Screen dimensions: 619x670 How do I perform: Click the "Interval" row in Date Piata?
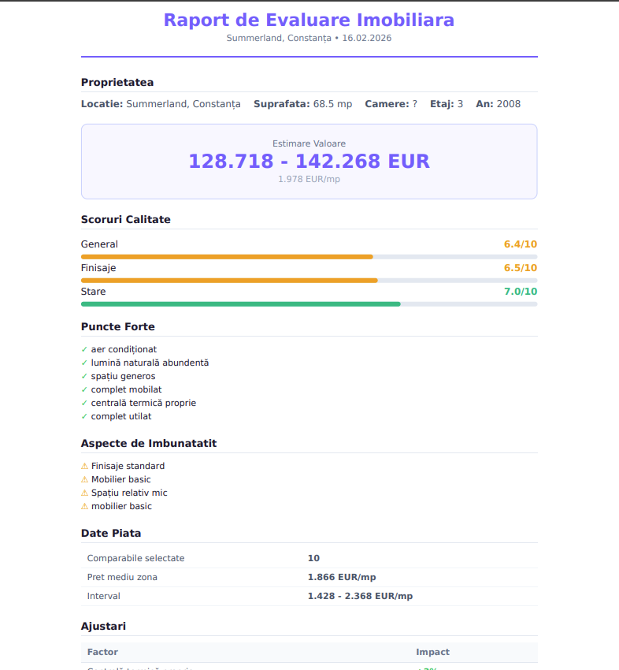pyautogui.click(x=309, y=596)
